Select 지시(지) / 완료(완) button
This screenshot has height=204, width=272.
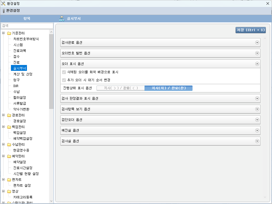coord(168,88)
